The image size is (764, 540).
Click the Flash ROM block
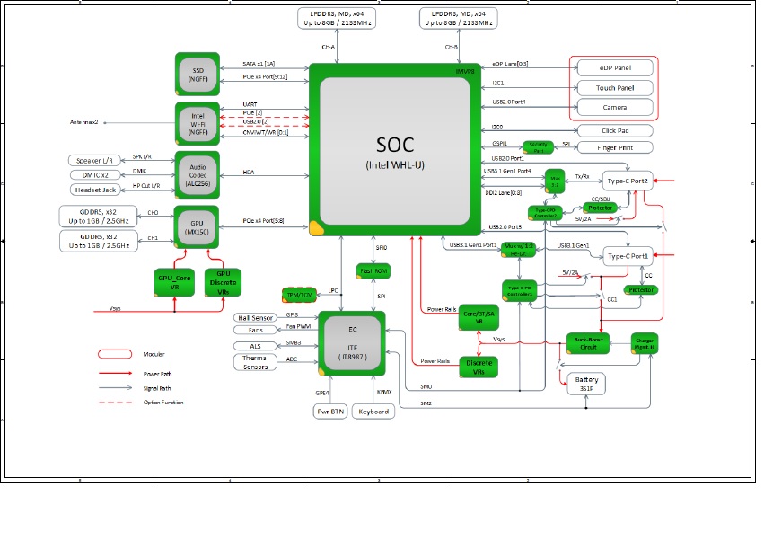click(373, 271)
